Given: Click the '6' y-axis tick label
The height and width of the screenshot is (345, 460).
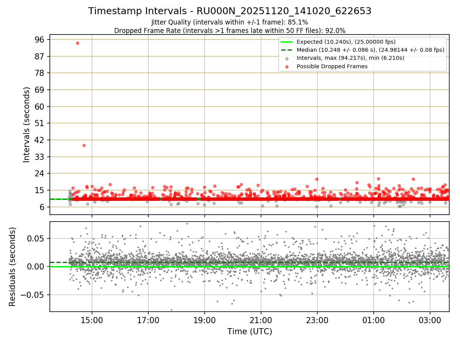Looking at the screenshot, I should 43,207.
